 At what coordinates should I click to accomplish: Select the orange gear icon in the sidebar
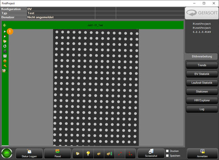pyautogui.click(x=5, y=61)
